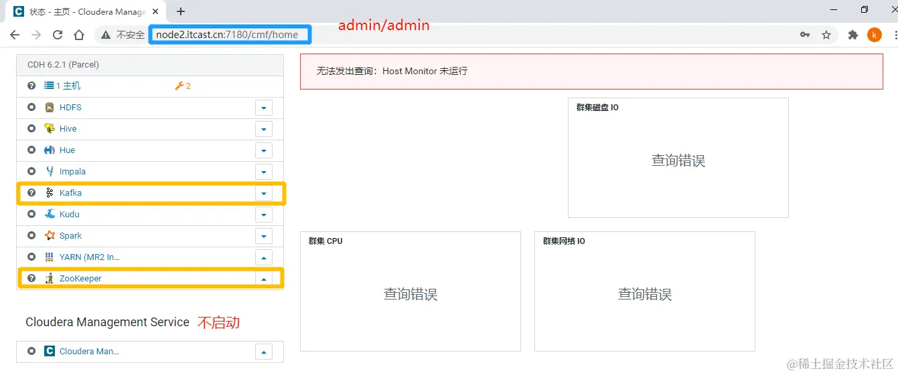Click the Kafka unknown health status icon
This screenshot has width=898, height=375.
pyautogui.click(x=31, y=193)
